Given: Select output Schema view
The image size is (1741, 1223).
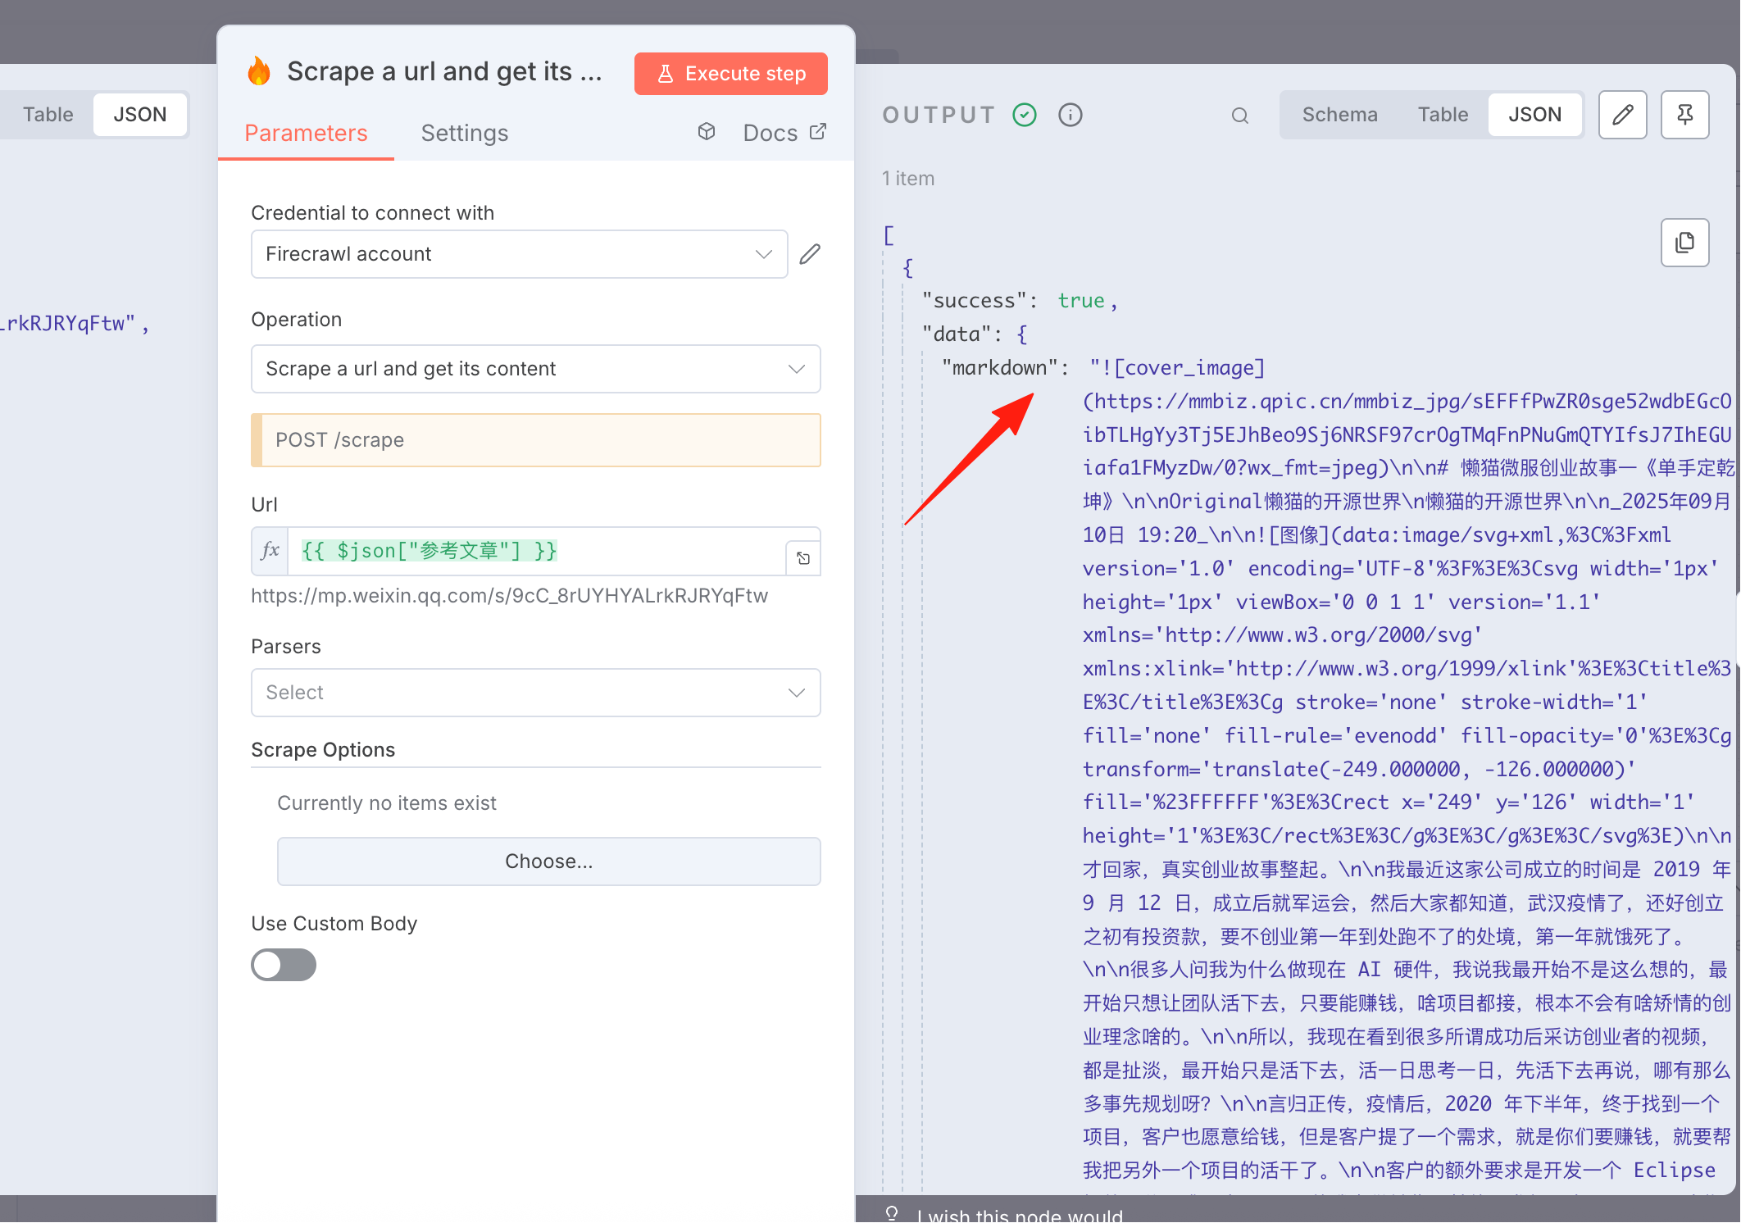Looking at the screenshot, I should (x=1340, y=115).
